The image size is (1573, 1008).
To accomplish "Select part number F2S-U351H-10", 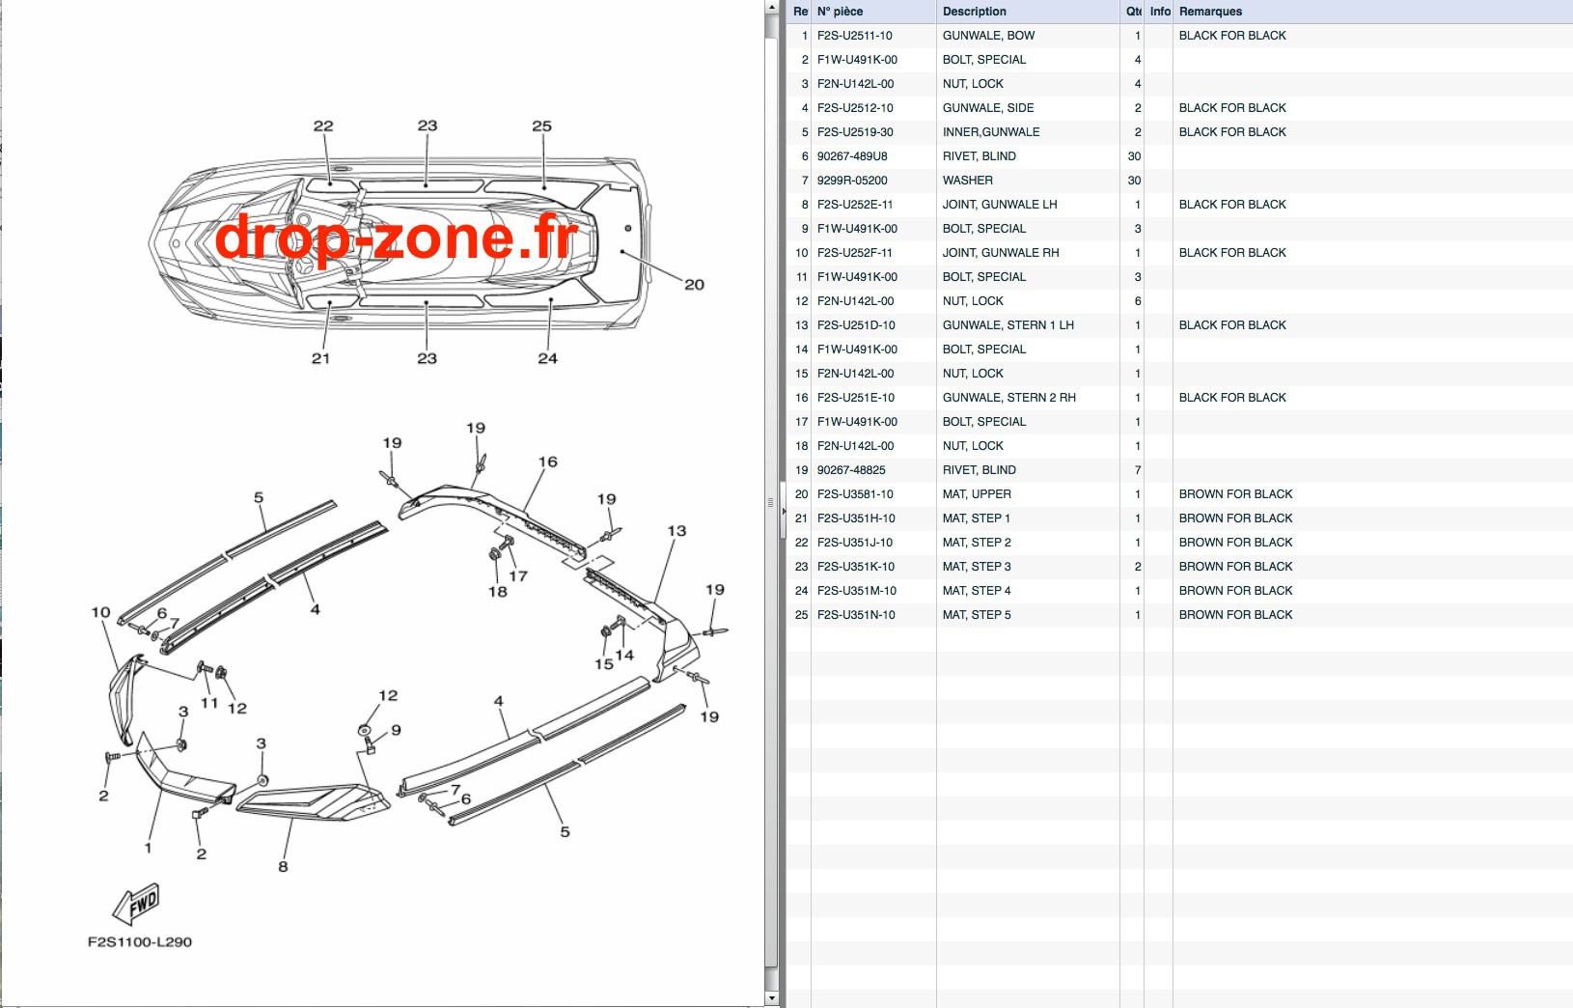I will [856, 518].
